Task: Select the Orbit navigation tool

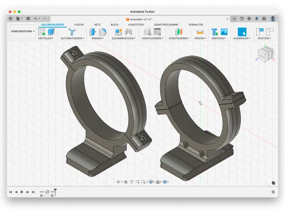Action: coord(118,182)
